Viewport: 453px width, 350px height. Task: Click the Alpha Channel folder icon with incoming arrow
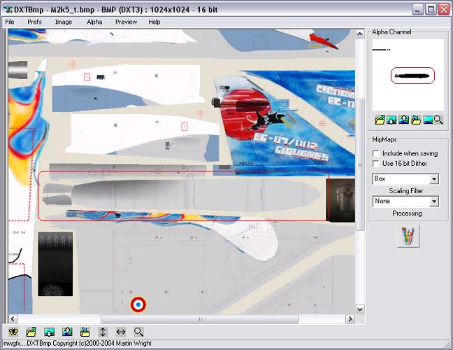tap(416, 120)
